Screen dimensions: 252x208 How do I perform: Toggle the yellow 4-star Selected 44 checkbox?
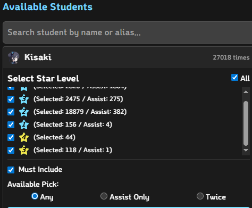pyautogui.click(x=11, y=137)
